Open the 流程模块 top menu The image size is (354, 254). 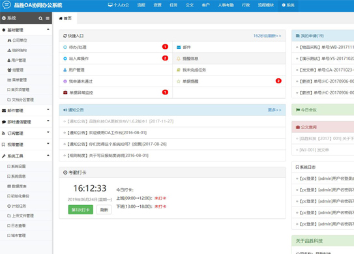tap(266, 5)
